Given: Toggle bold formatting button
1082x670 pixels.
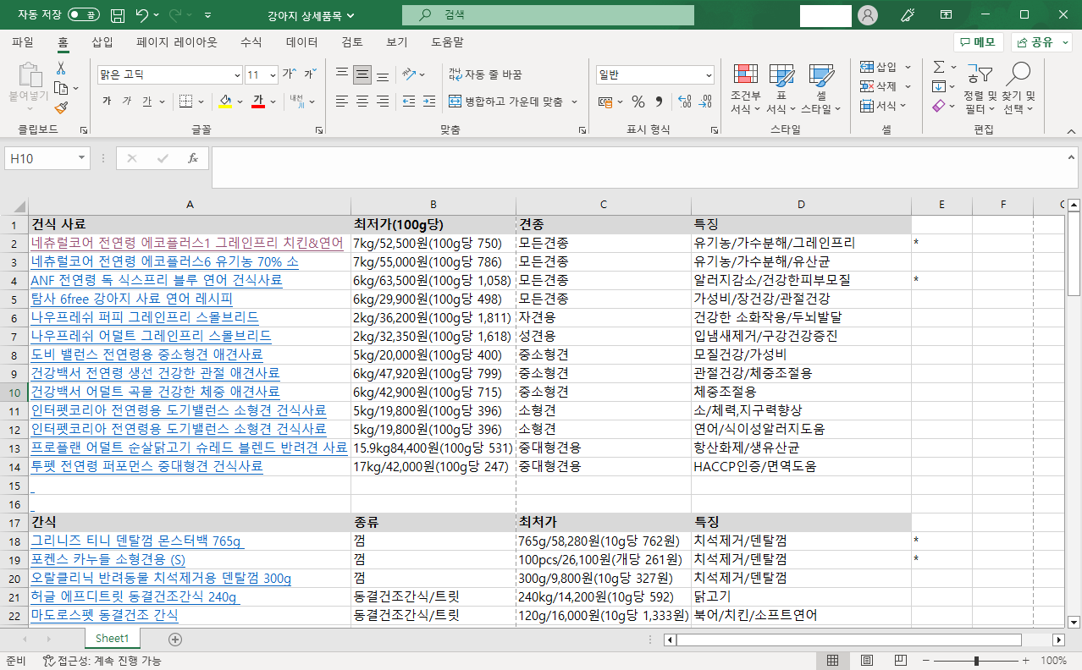Looking at the screenshot, I should (107, 102).
